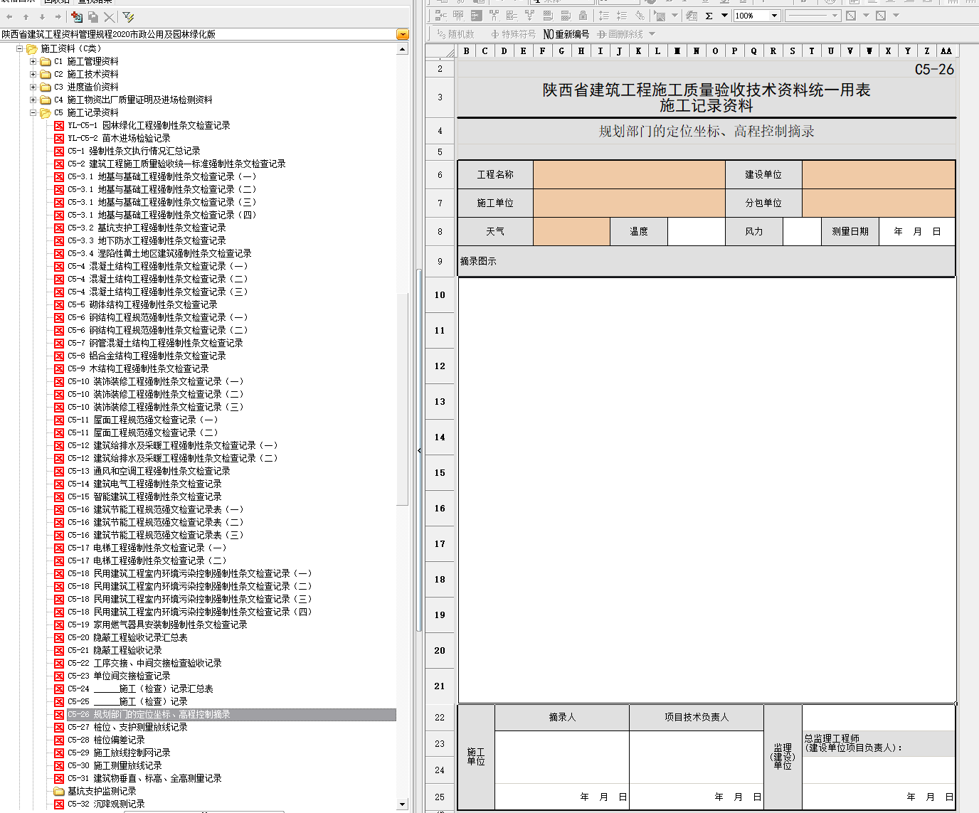Open C5-14 建筑电气工程强制性条文检查记录
This screenshot has width=979, height=813.
[x=144, y=484]
